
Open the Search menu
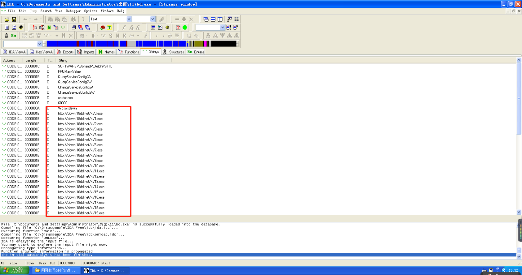[46, 11]
